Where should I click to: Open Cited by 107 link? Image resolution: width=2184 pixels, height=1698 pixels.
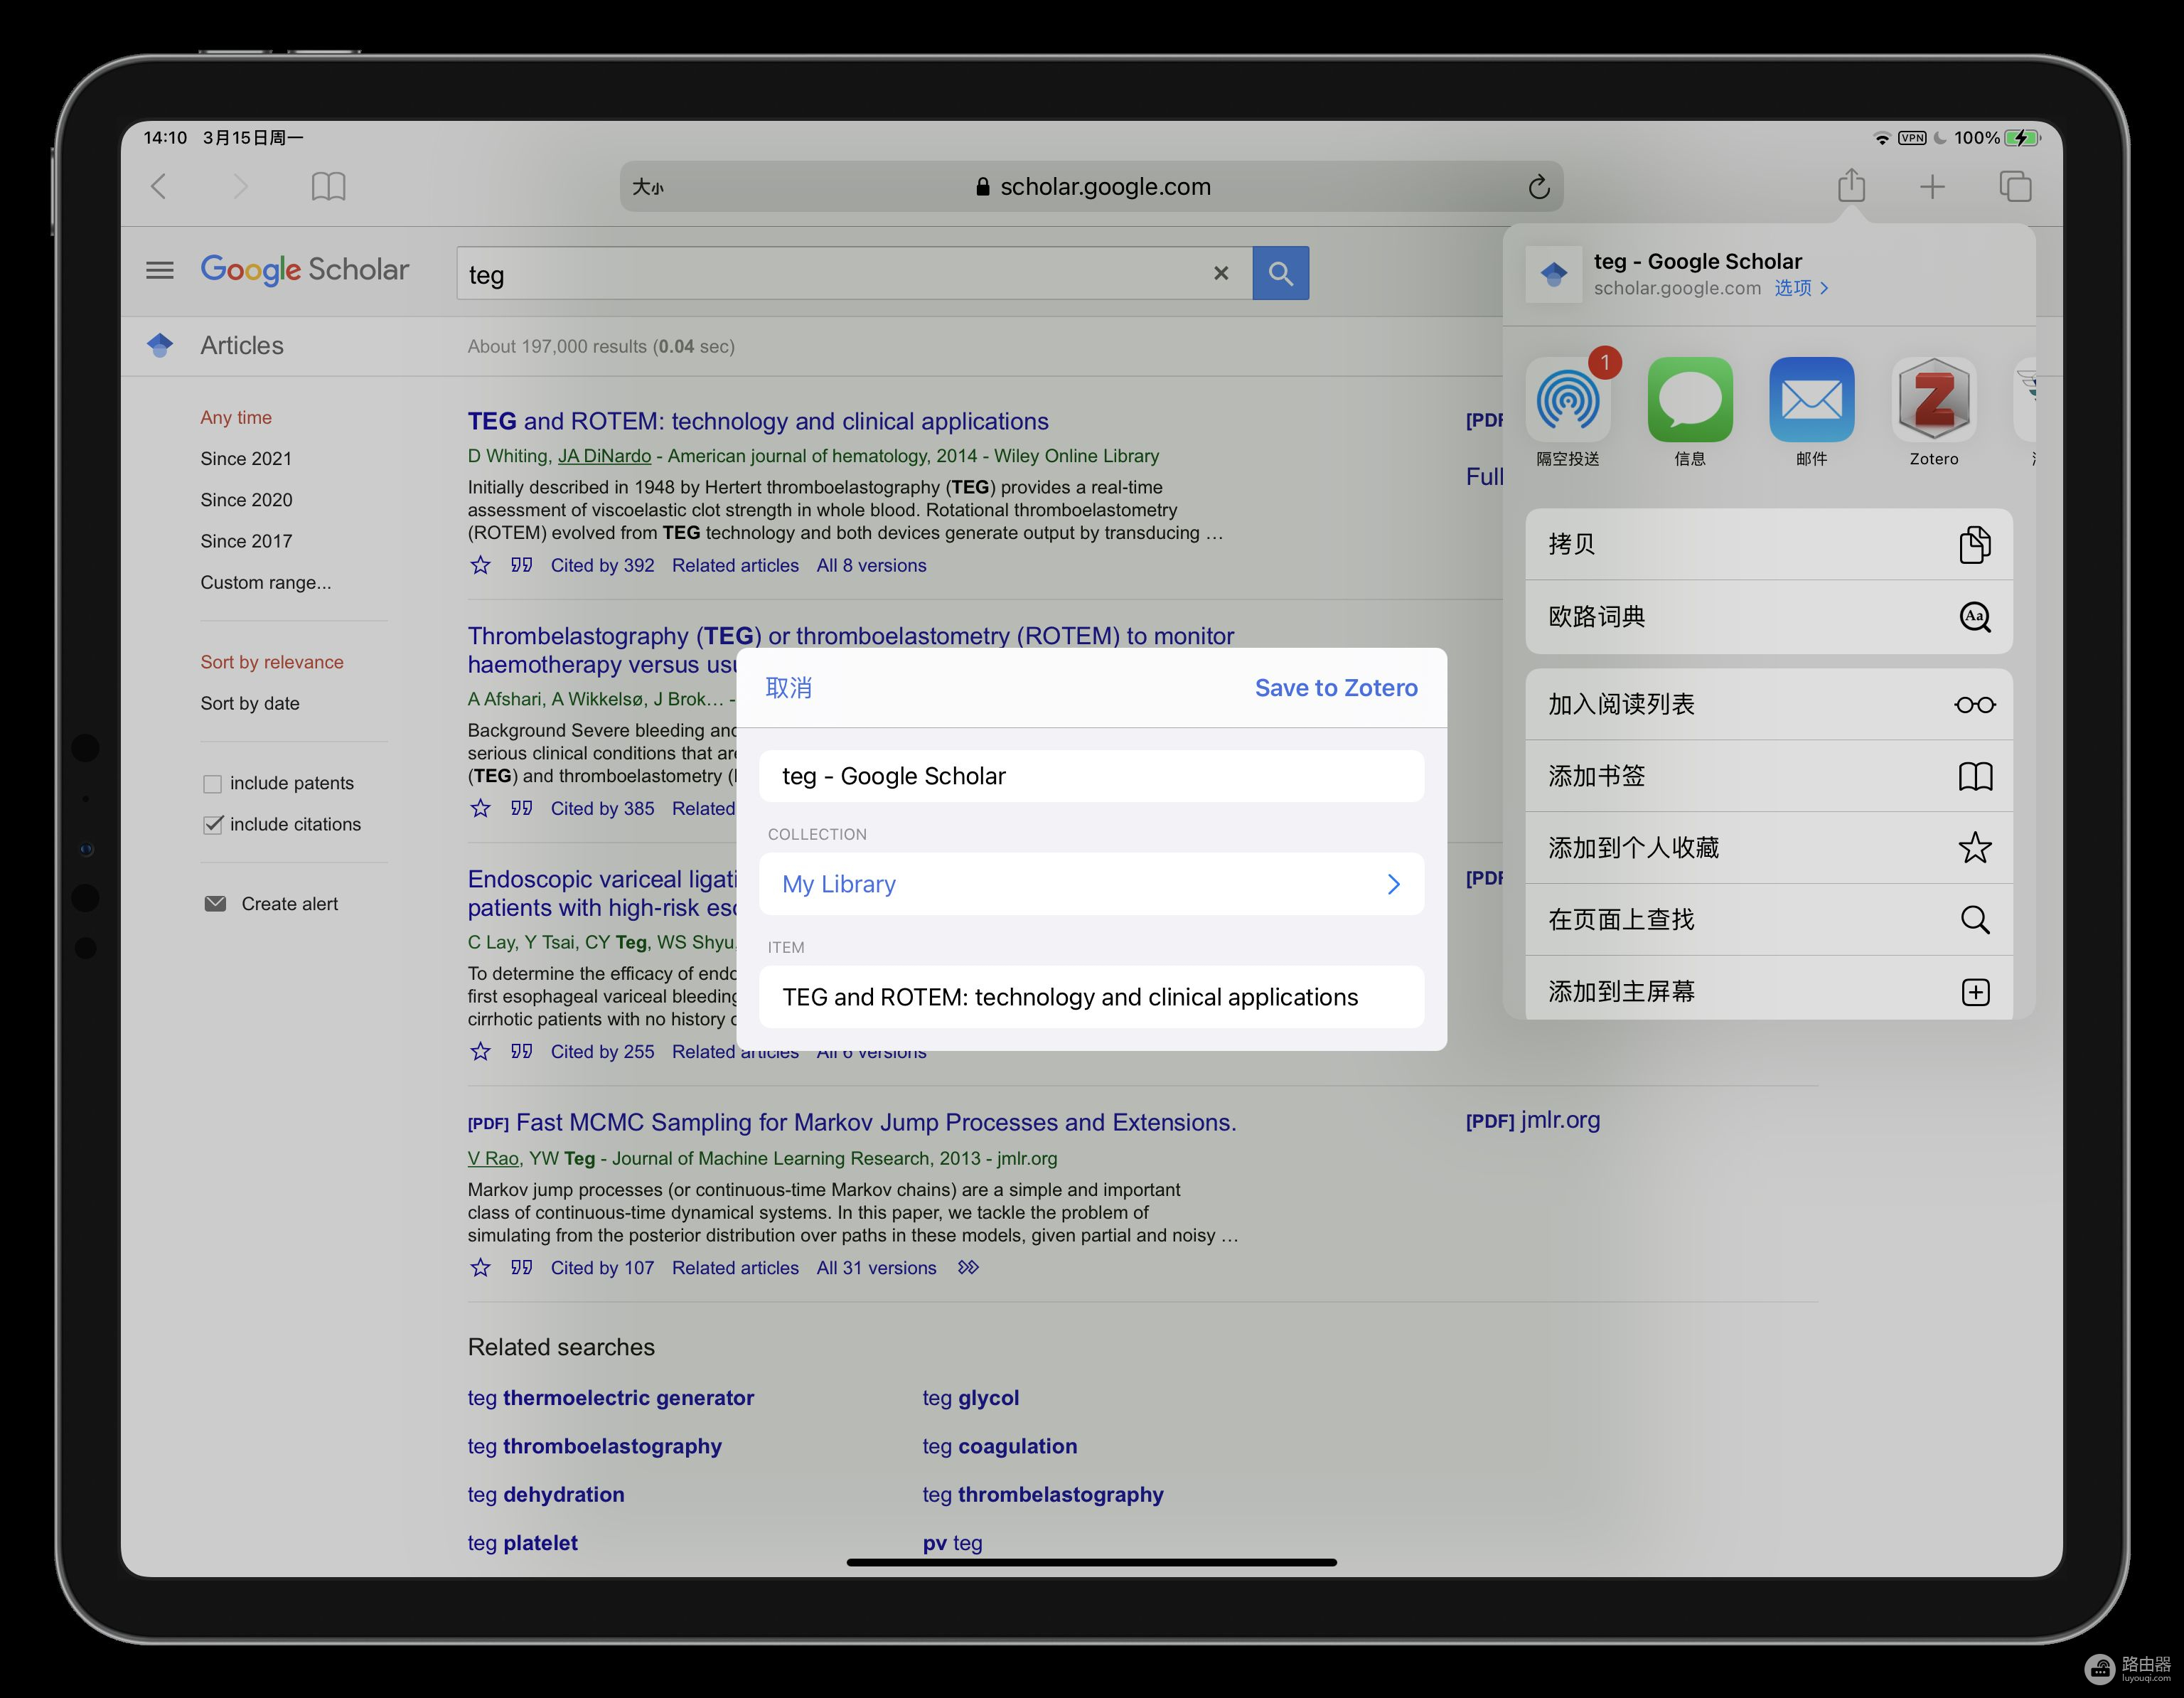[602, 1267]
